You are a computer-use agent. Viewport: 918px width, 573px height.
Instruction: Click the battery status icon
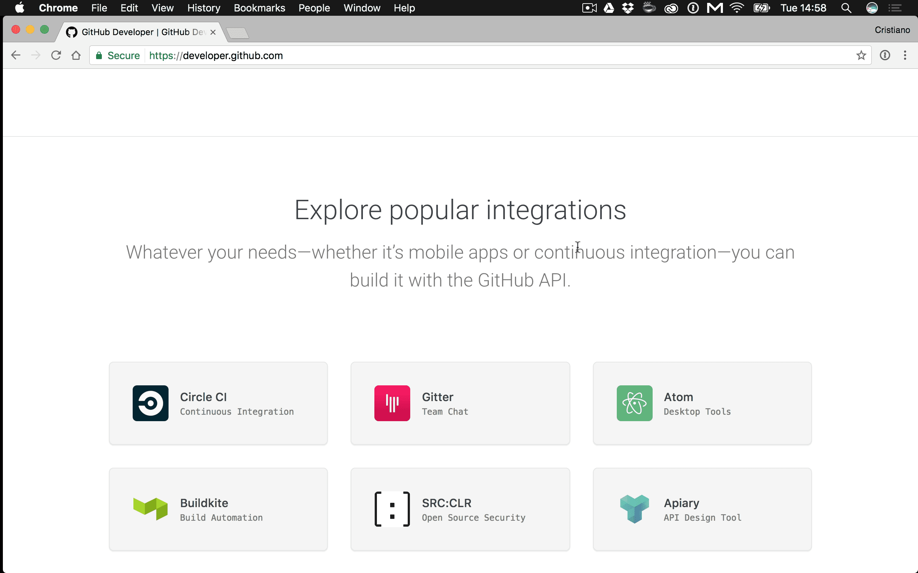coord(762,8)
